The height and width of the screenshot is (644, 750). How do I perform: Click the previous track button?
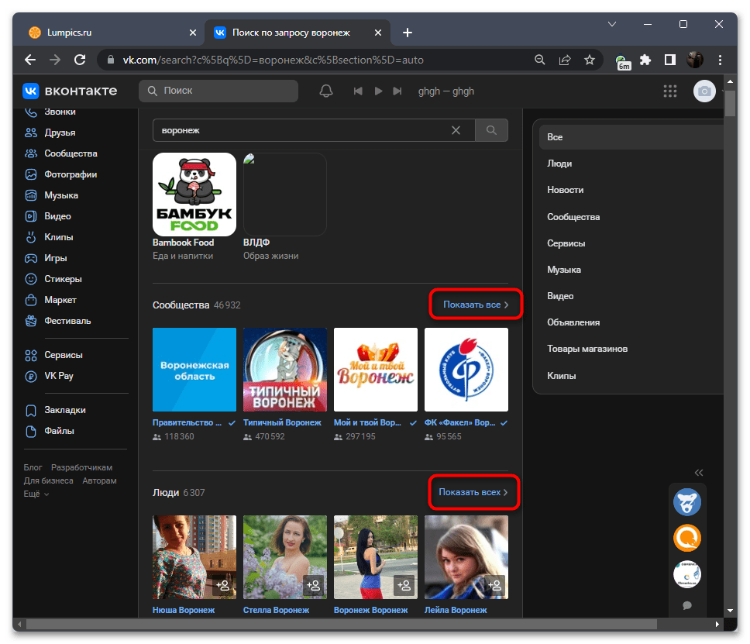[358, 91]
